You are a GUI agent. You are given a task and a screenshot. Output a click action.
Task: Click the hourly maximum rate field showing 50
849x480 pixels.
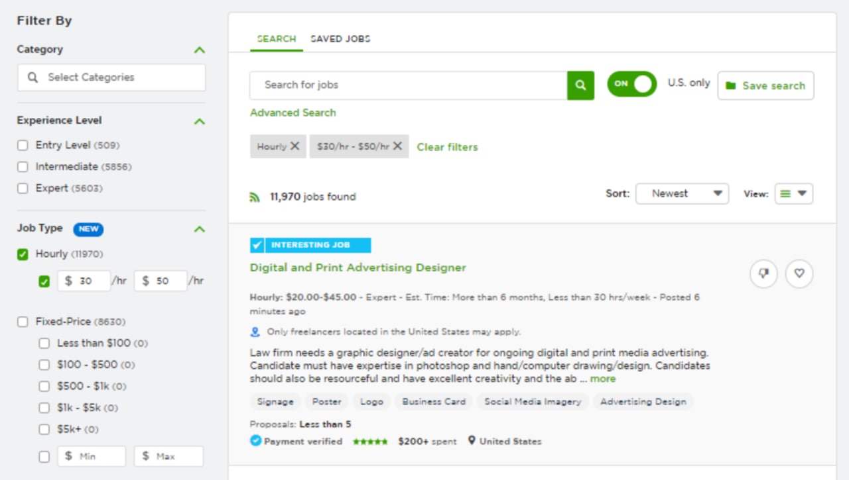click(161, 281)
